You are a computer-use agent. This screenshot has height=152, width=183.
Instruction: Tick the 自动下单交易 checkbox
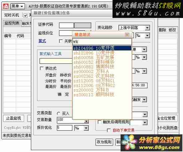(109, 130)
